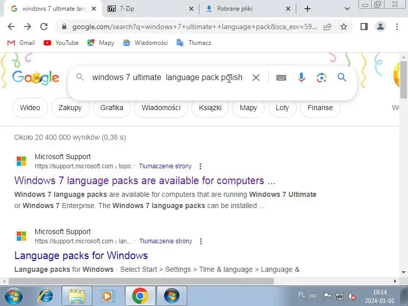Open more options for first result
The height and width of the screenshot is (306, 408).
(x=200, y=166)
